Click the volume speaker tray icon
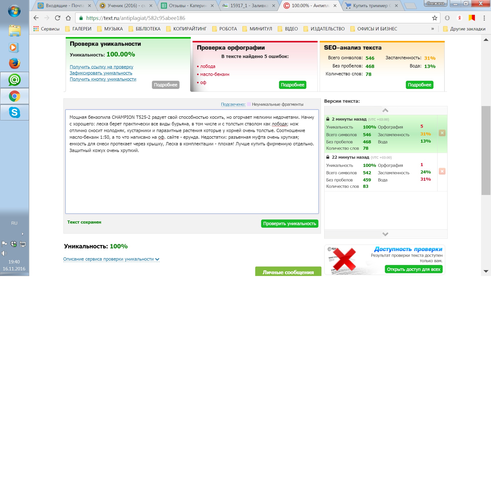491x485 pixels. [x=4, y=253]
